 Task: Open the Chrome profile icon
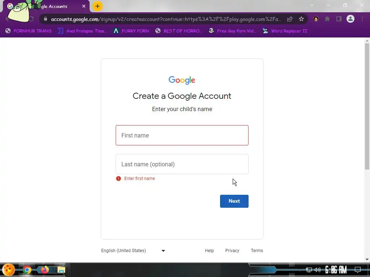point(350,19)
